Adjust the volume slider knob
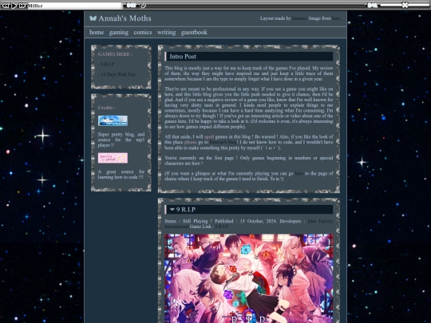 click(x=405, y=5)
